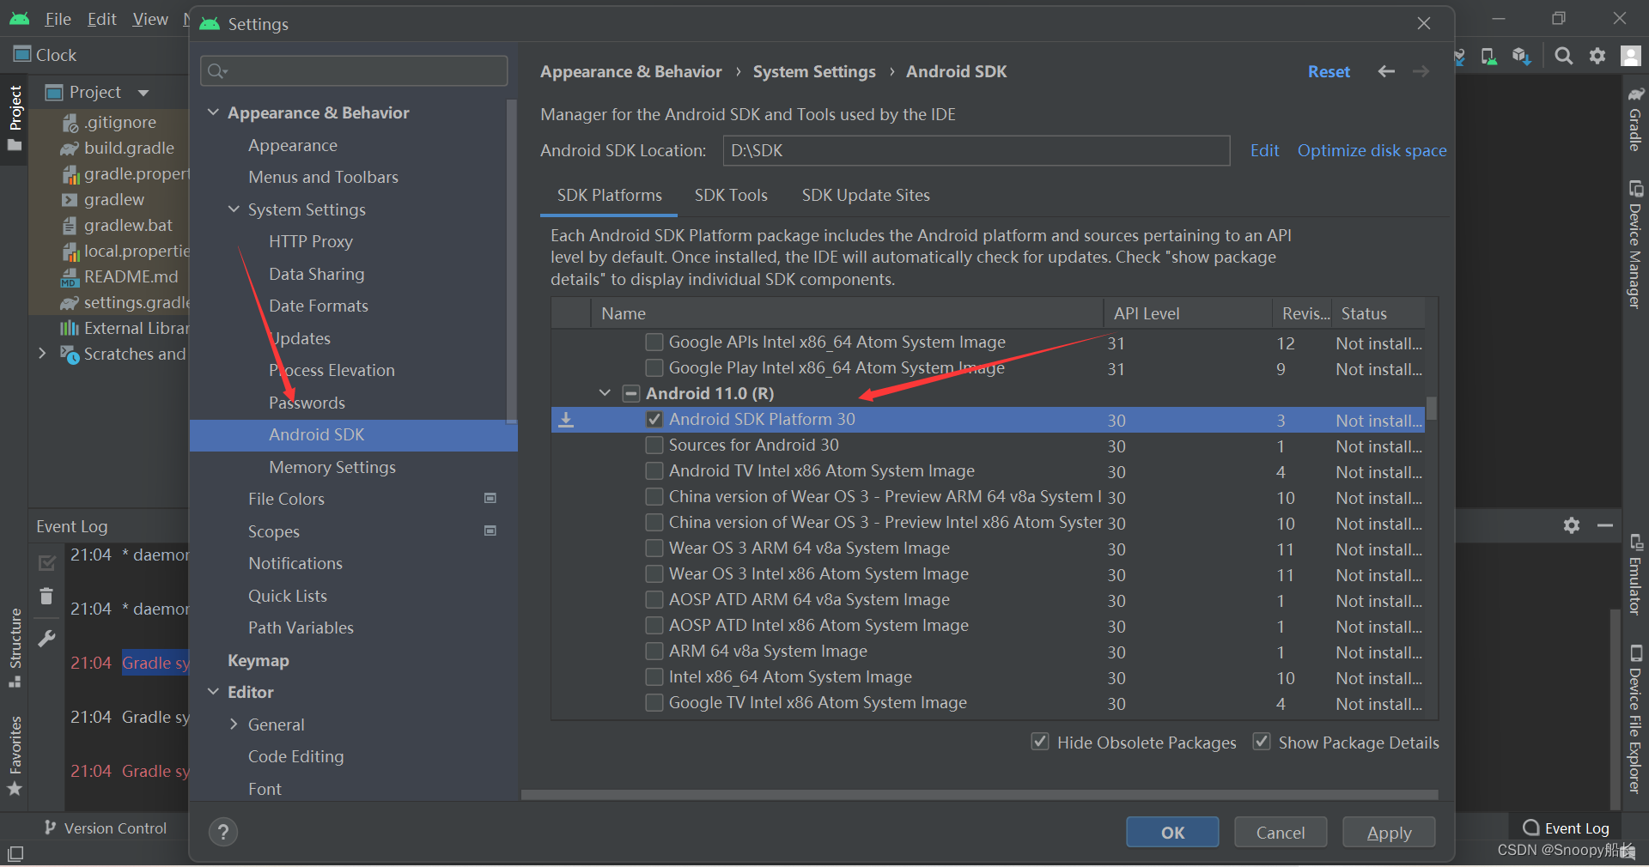The height and width of the screenshot is (867, 1649).
Task: Open the Favorites tool window
Action: click(15, 756)
